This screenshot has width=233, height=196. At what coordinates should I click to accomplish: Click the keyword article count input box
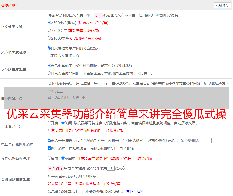[x=111, y=168]
